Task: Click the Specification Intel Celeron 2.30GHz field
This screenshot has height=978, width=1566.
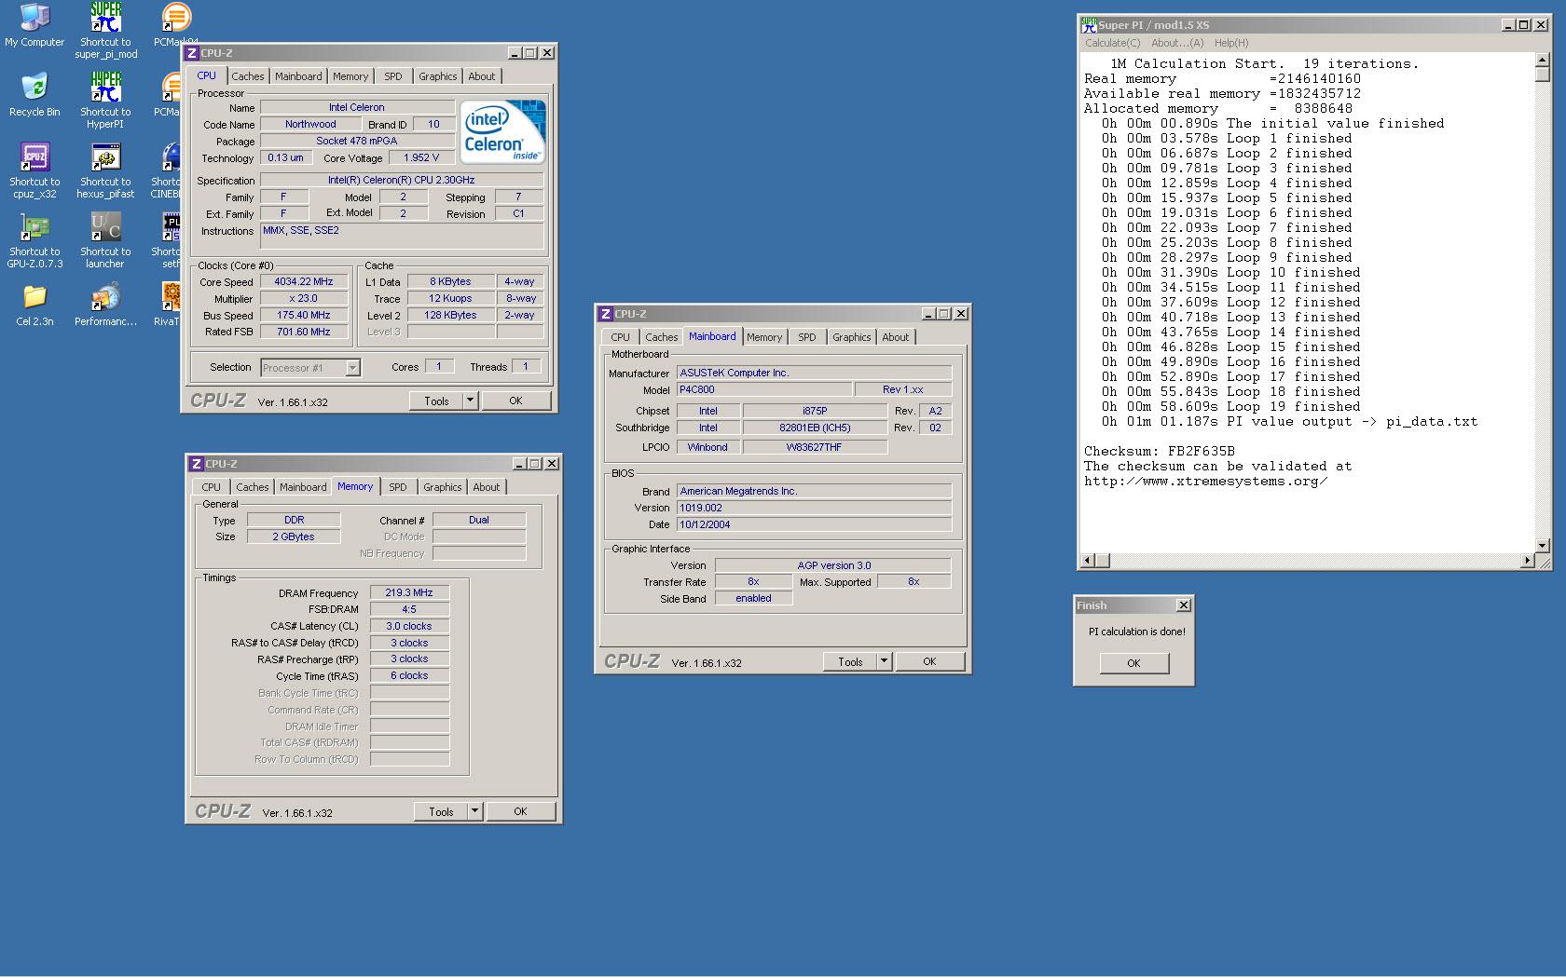Action: [401, 180]
